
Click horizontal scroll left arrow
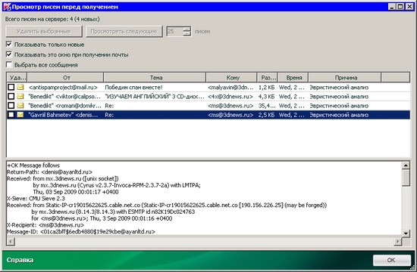11,242
